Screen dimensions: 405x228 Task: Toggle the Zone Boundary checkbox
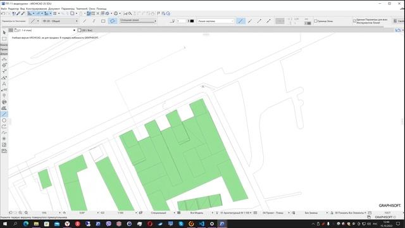click(315, 21)
